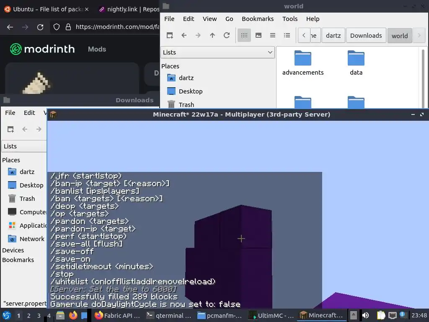Click the tracking protection shield icon
Screen dimensions: 429x322
[57, 27]
